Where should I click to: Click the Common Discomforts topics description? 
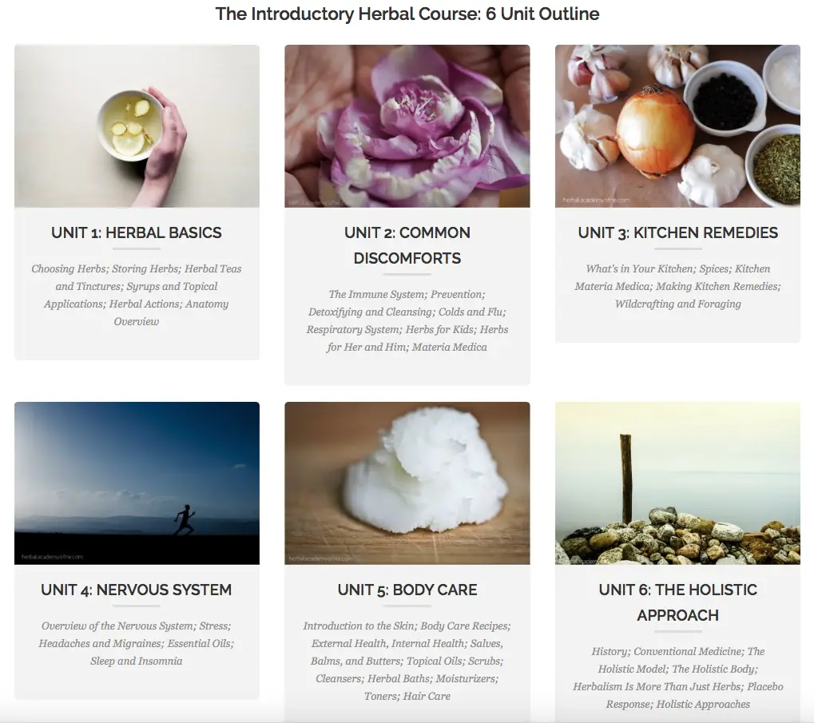pos(407,320)
